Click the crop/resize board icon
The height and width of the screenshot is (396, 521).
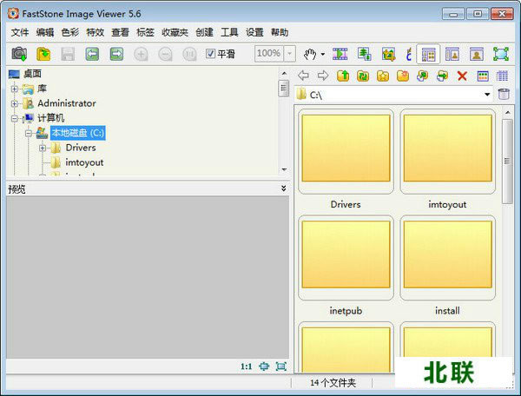pyautogui.click(x=388, y=54)
